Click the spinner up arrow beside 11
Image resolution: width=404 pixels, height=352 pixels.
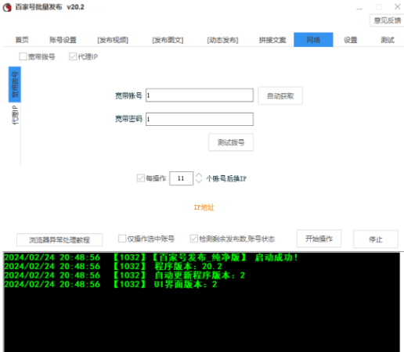click(x=199, y=175)
